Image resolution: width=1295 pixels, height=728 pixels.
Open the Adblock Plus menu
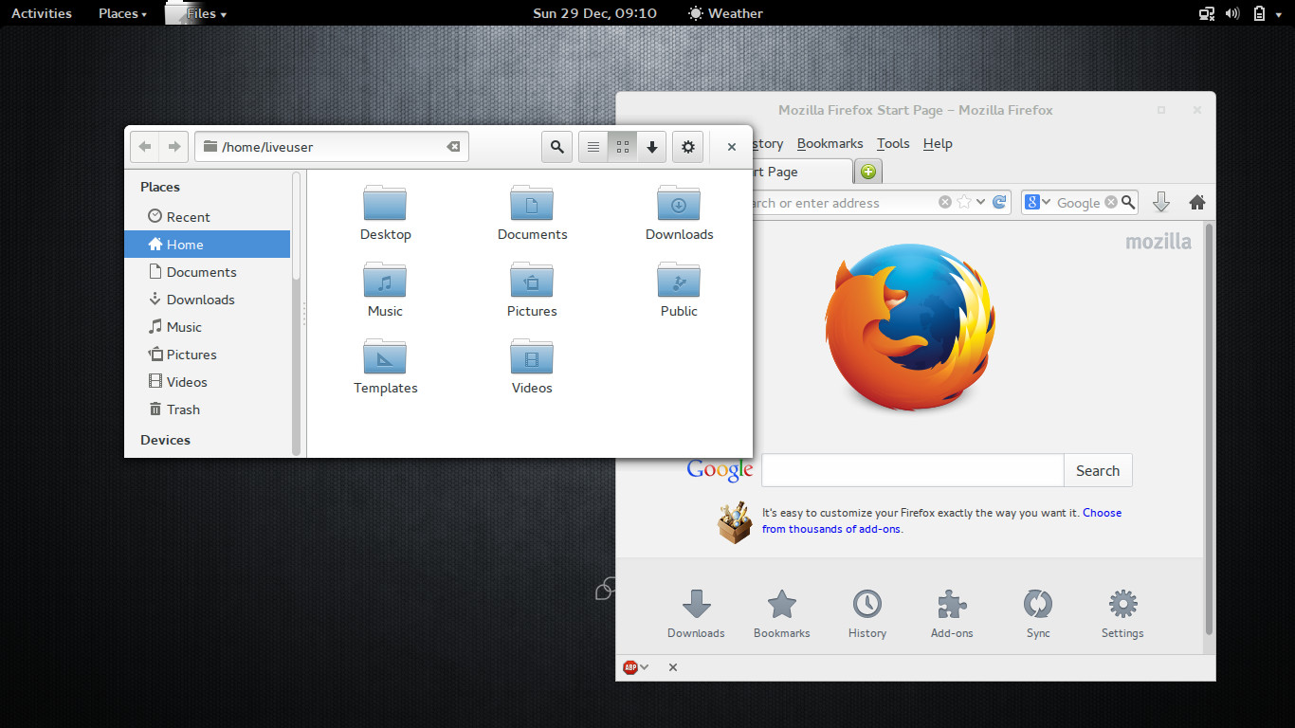635,667
